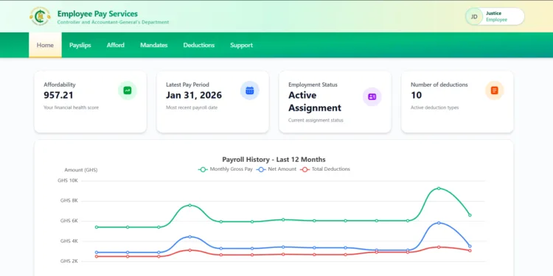The height and width of the screenshot is (276, 553).
Task: Switch to the Mandates tab
Action: point(154,45)
